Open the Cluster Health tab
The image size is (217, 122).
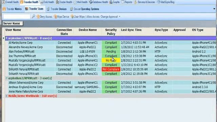64,2
